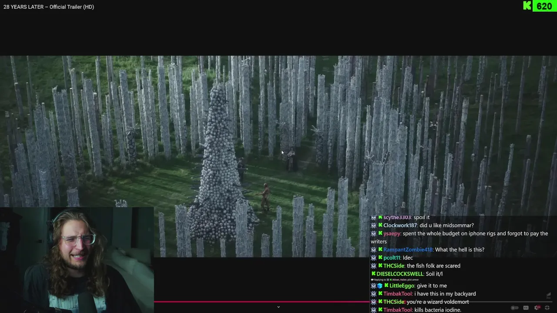
Task: Select username ysaepy in chat
Action: (x=392, y=233)
